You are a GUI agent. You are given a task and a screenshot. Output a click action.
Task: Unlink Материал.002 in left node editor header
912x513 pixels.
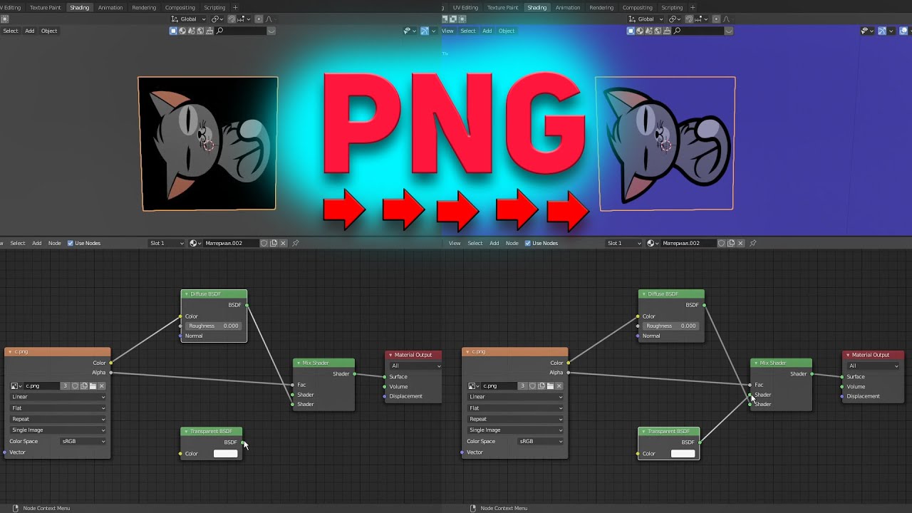[283, 243]
